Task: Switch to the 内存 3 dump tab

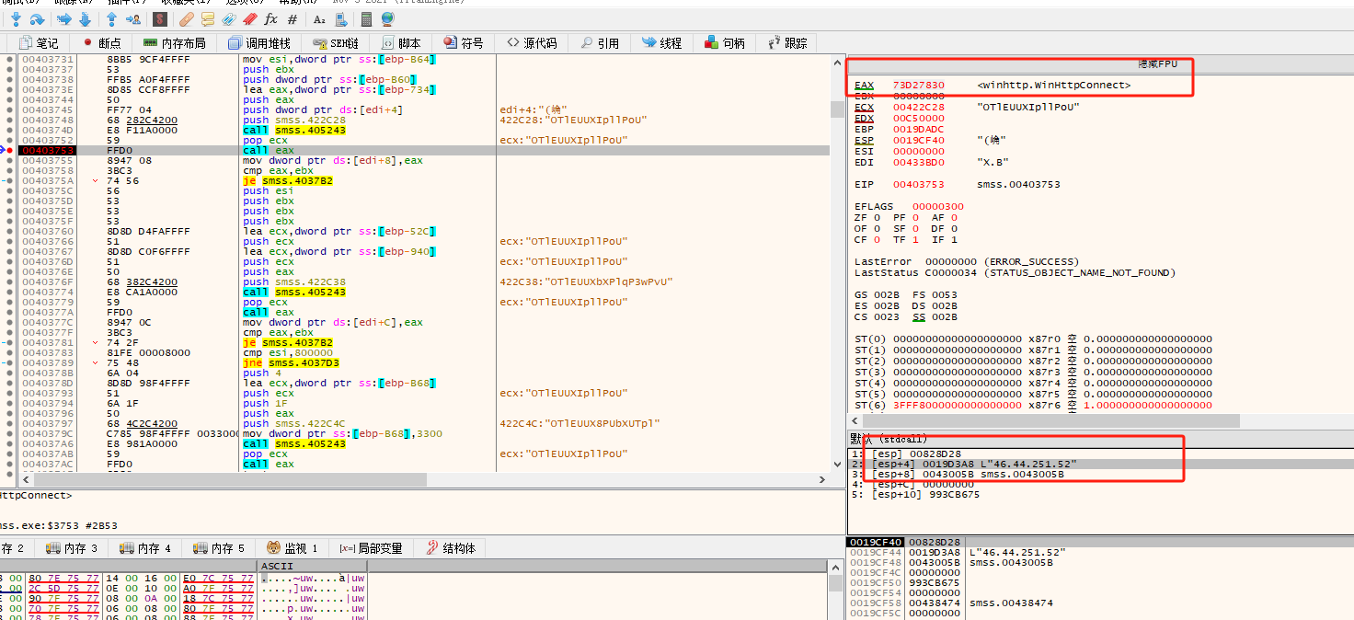Action: [72, 548]
